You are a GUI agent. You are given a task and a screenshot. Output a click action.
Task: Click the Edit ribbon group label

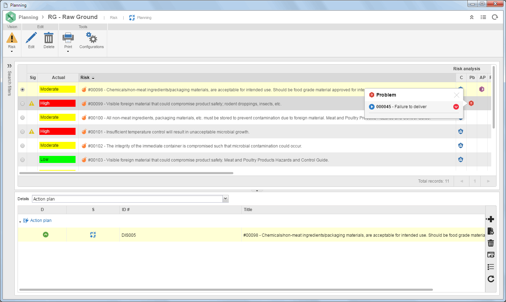[40, 27]
